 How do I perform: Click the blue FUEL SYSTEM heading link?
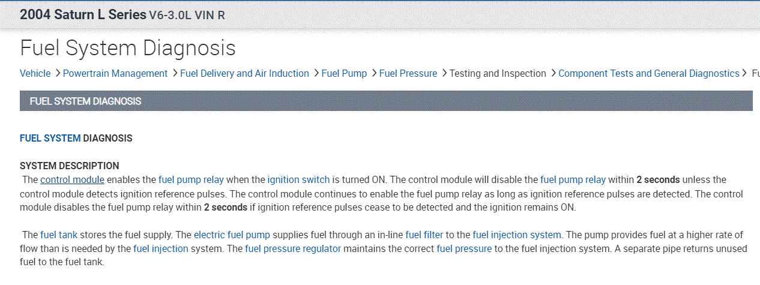click(50, 138)
